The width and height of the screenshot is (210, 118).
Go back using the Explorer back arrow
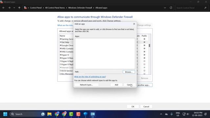[4, 8]
